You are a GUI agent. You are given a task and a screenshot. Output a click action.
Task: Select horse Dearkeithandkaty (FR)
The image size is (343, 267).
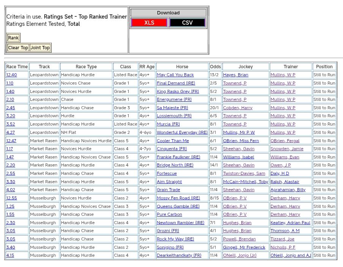[x=179, y=256]
